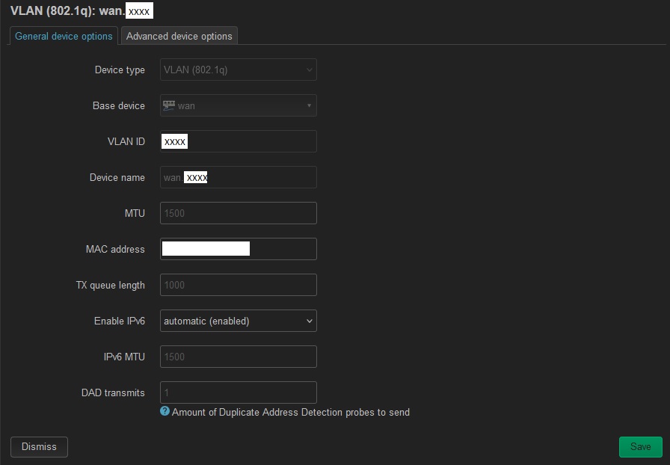
Task: Click the DAD transmits label
Action: [x=113, y=392]
